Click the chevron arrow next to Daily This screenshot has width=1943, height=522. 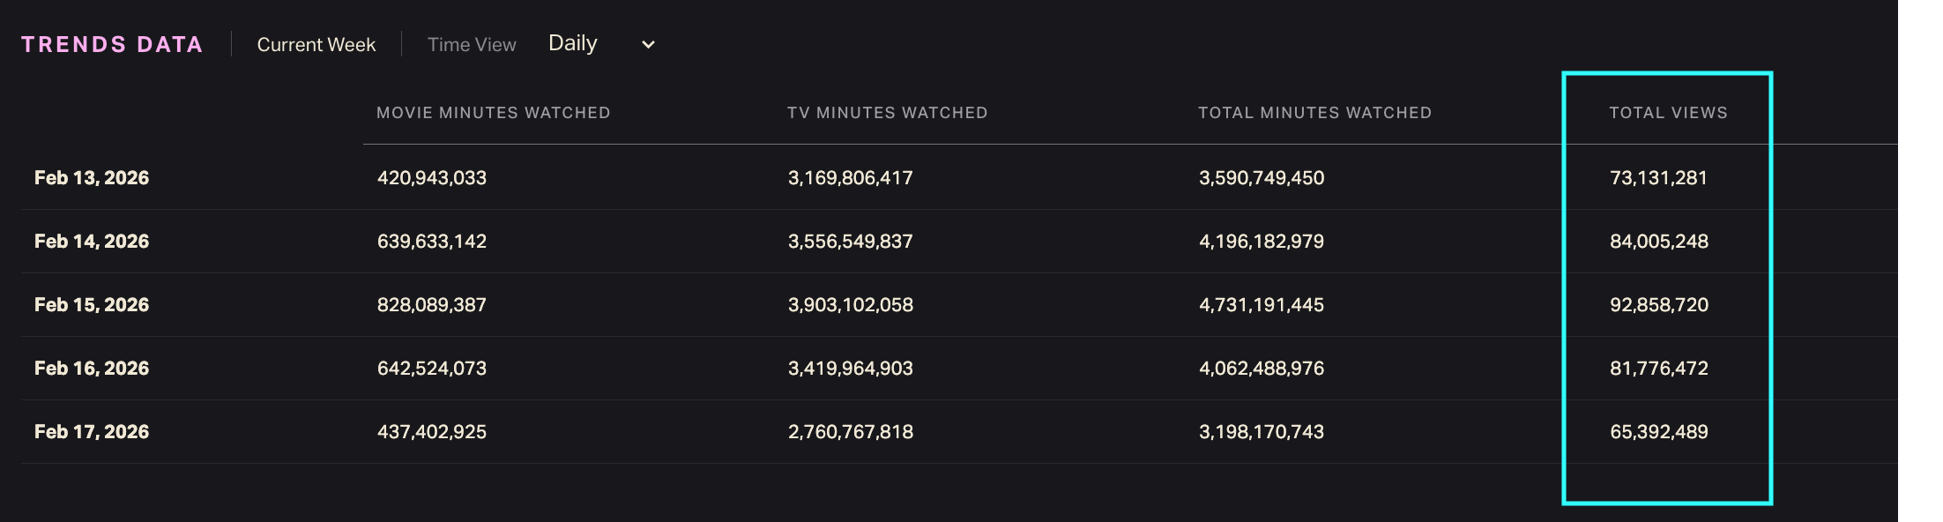[x=648, y=45]
